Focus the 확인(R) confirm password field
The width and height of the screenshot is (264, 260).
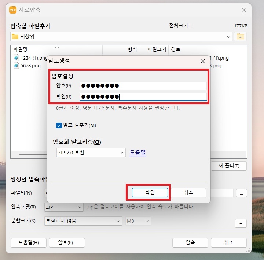143,97
